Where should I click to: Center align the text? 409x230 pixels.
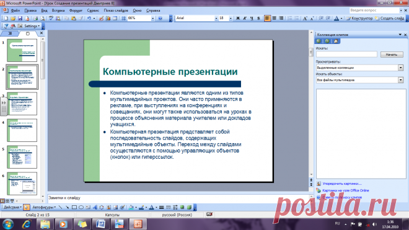(x=274, y=18)
